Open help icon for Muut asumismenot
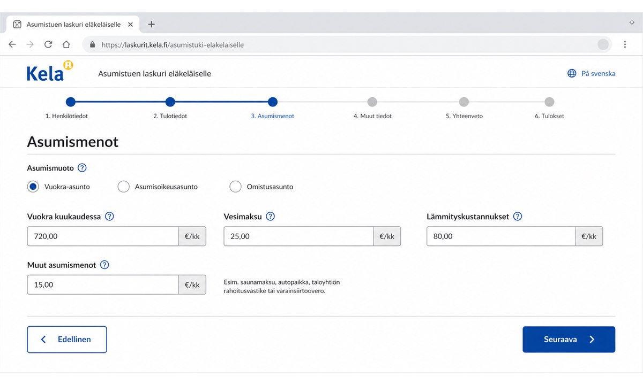The image size is (643, 385). pos(104,265)
